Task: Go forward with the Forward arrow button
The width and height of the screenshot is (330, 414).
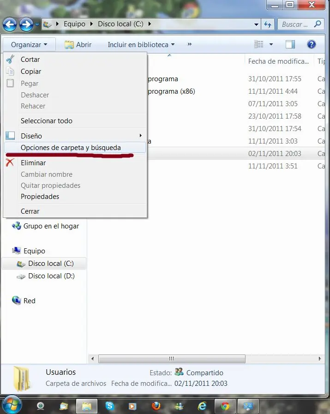Action: [x=26, y=24]
